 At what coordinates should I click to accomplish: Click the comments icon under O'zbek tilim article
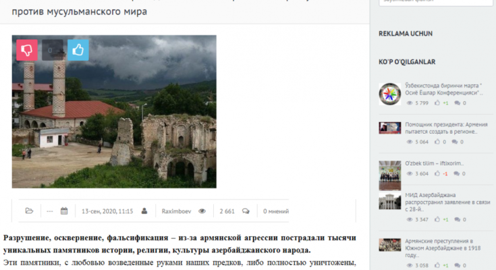[x=457, y=173]
